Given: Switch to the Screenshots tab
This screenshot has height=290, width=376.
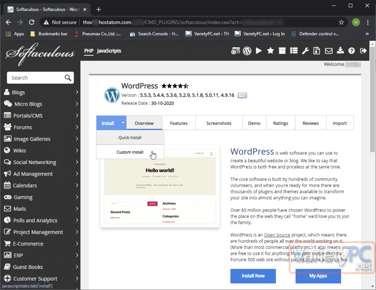Looking at the screenshot, I should (219, 123).
